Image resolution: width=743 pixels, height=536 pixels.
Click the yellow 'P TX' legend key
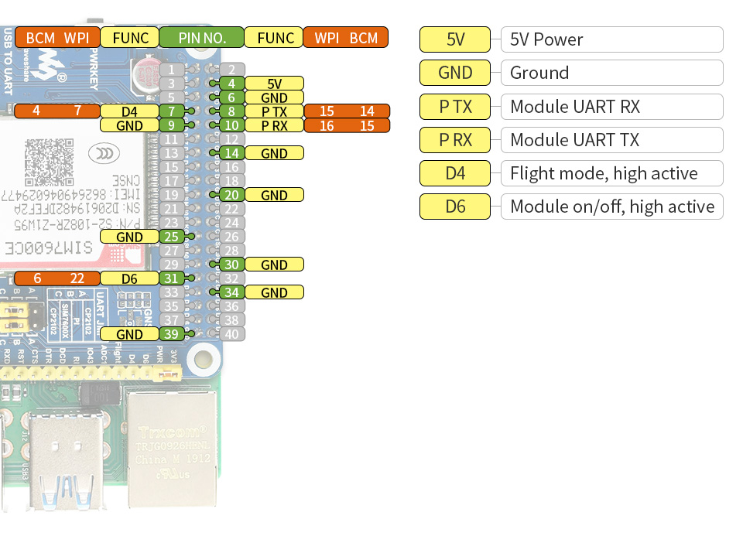[455, 107]
